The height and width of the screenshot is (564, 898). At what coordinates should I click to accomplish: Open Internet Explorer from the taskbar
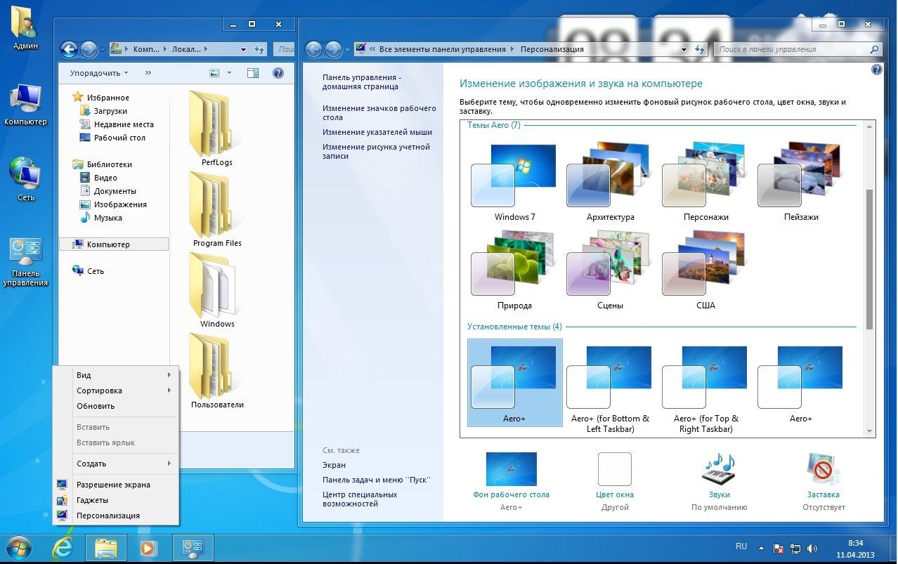point(63,548)
